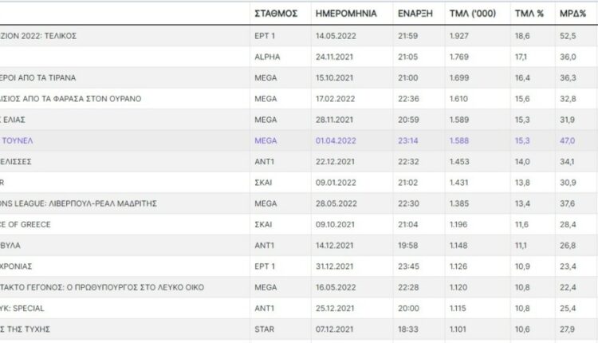Select the ΕΛΙΣΣΕΣ program title
Viewport: 598px width, 343px height.
point(16,162)
